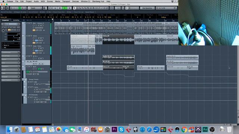This screenshot has height=134, width=239.
Task: Click bar 17 on the timeline ruler
Action: [86, 20]
